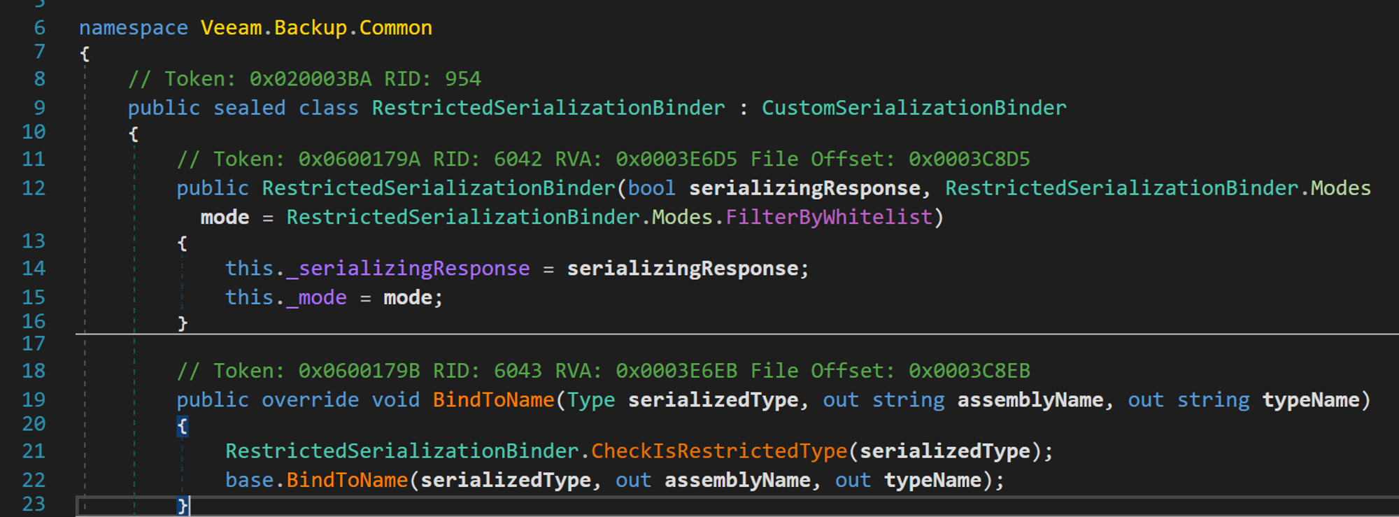Click the 'base' keyword on line 22
1399x517 pixels.
249,481
